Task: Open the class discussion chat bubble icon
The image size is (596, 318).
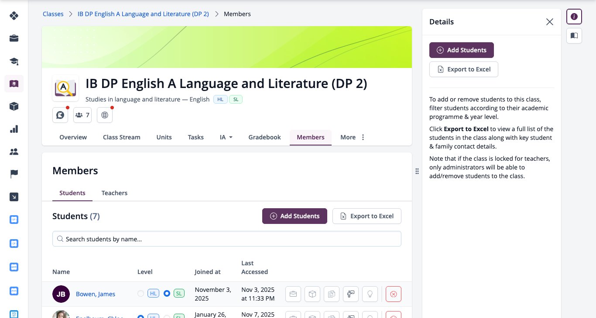Action: tap(60, 115)
